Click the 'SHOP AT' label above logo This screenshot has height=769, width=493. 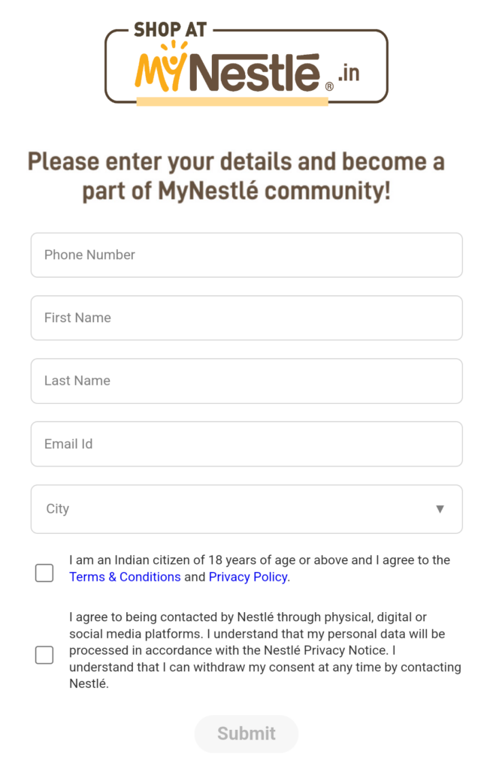[x=170, y=30]
